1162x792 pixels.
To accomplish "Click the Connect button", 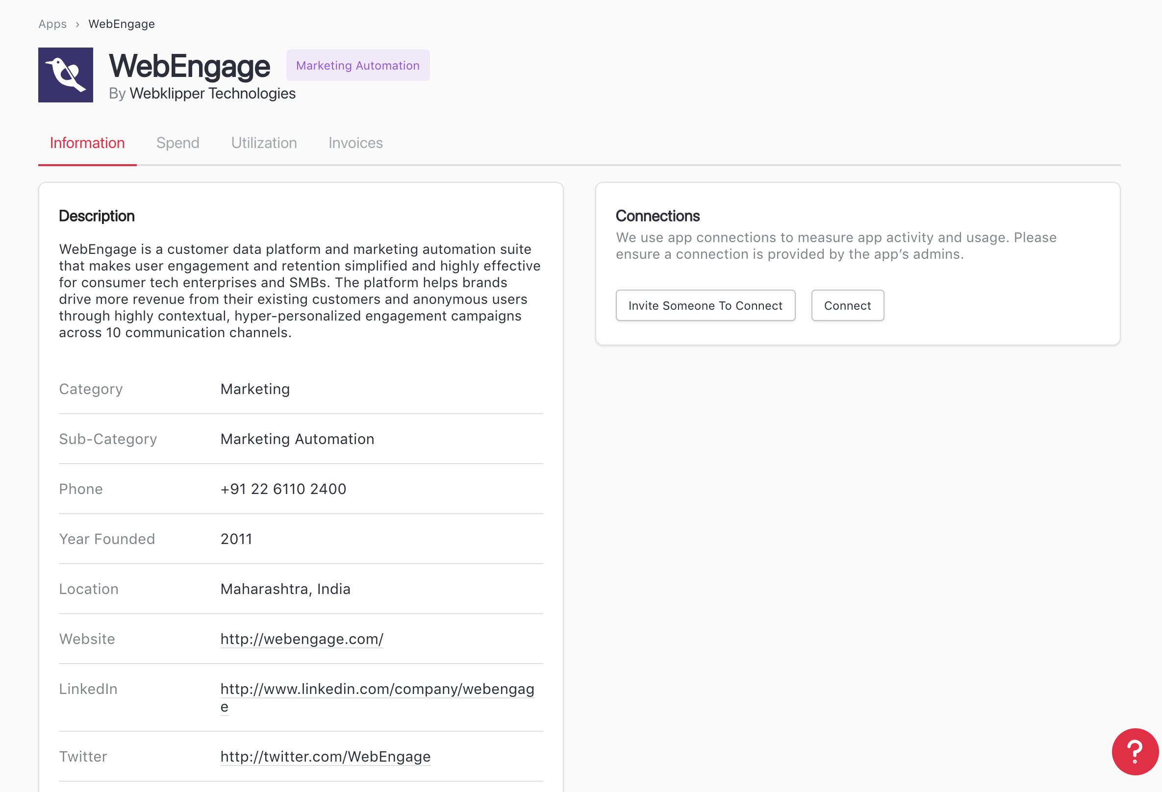I will [847, 305].
